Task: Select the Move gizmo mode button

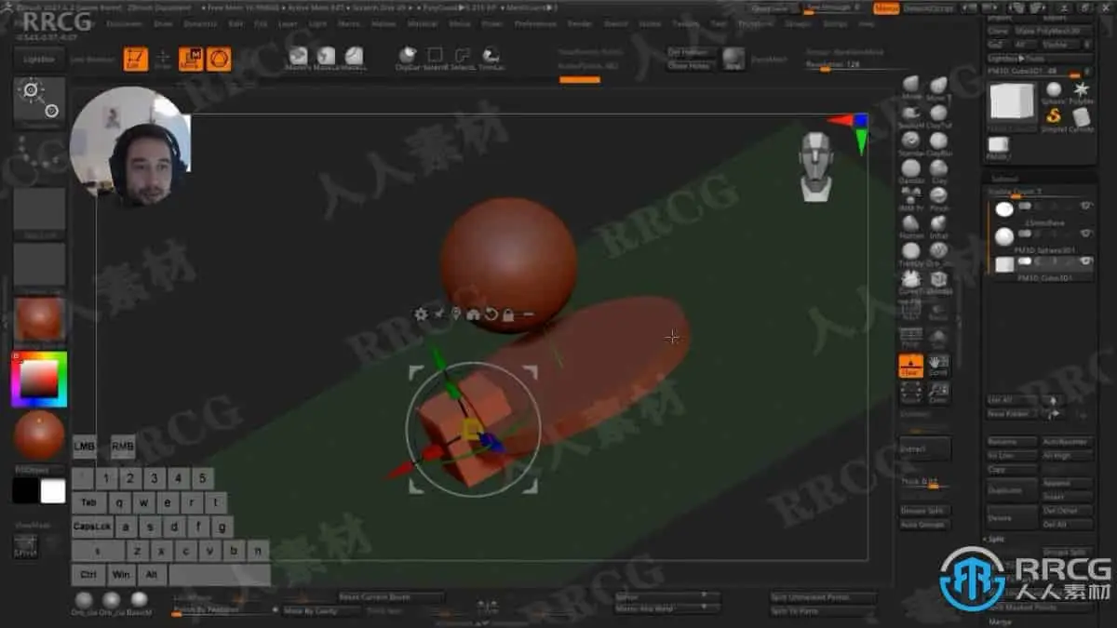Action: 191,60
